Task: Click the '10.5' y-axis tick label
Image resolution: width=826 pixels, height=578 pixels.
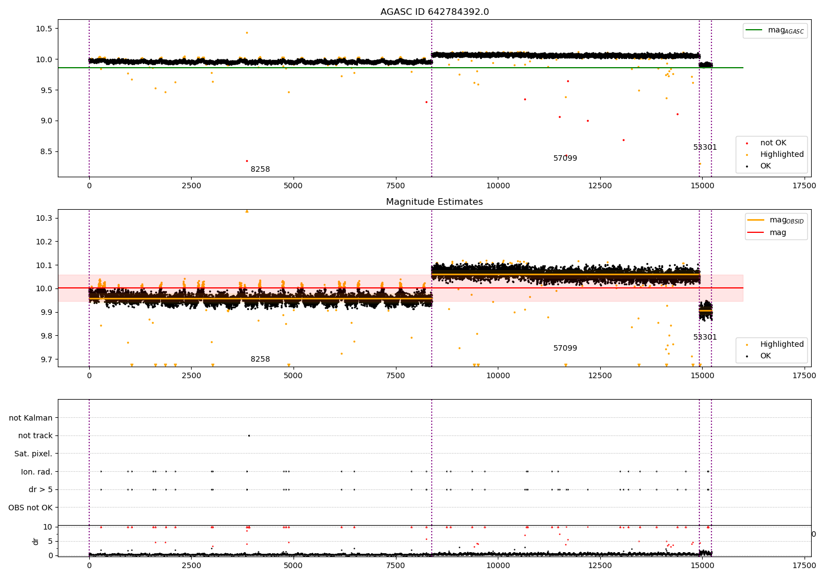Action: [x=44, y=29]
